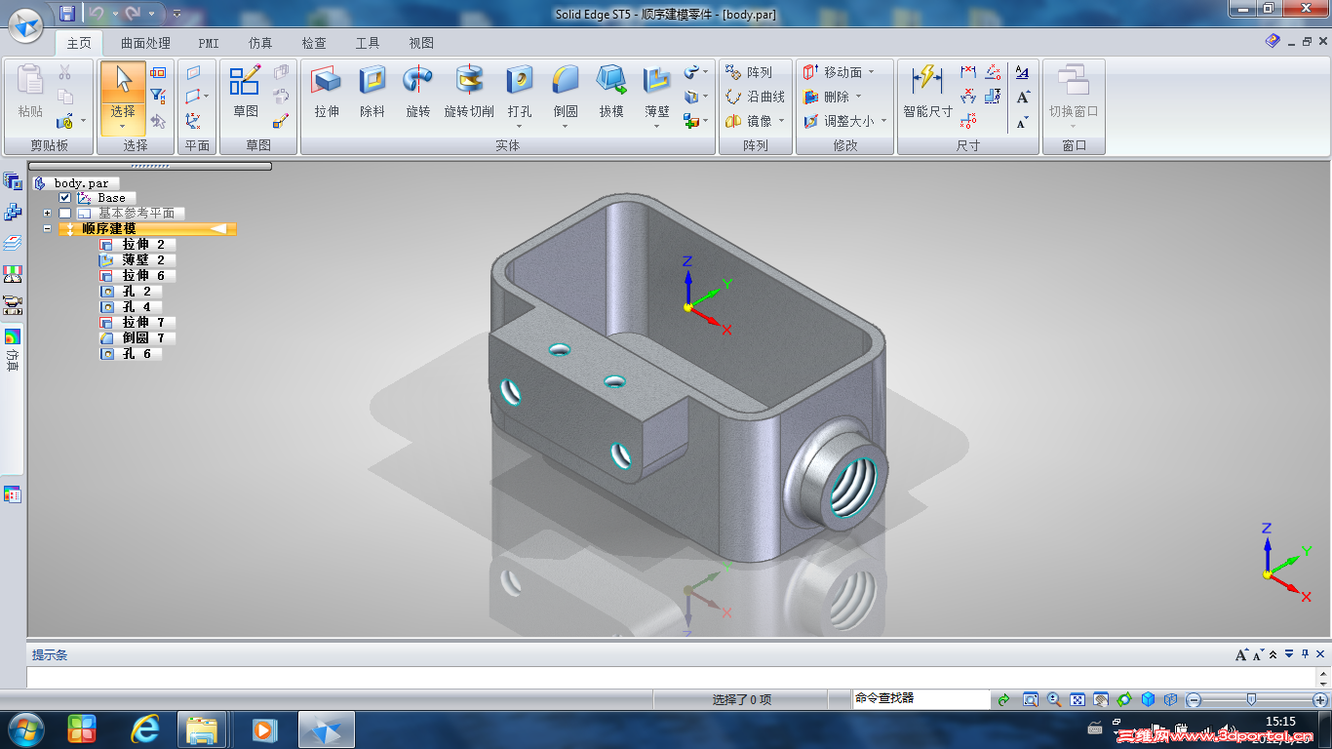This screenshot has width=1332, height=749.
Task: Open the 视图 ribbon tab
Action: coord(421,43)
